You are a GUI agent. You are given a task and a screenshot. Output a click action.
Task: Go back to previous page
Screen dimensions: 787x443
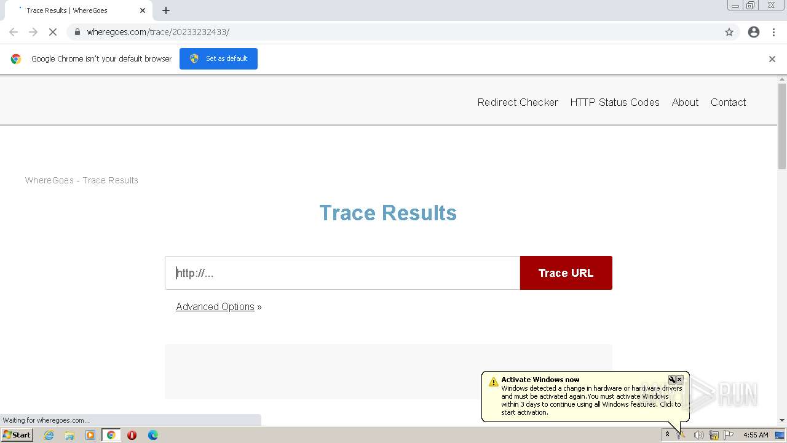click(14, 32)
